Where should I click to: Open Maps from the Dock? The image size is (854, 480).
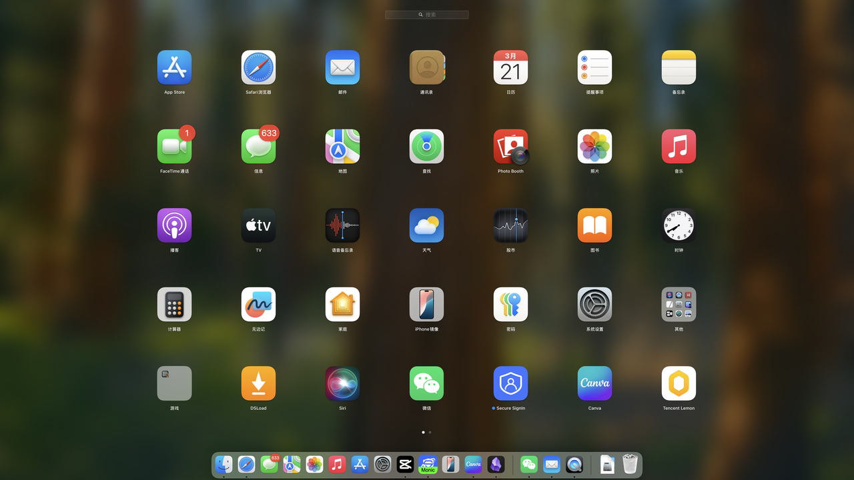(292, 464)
